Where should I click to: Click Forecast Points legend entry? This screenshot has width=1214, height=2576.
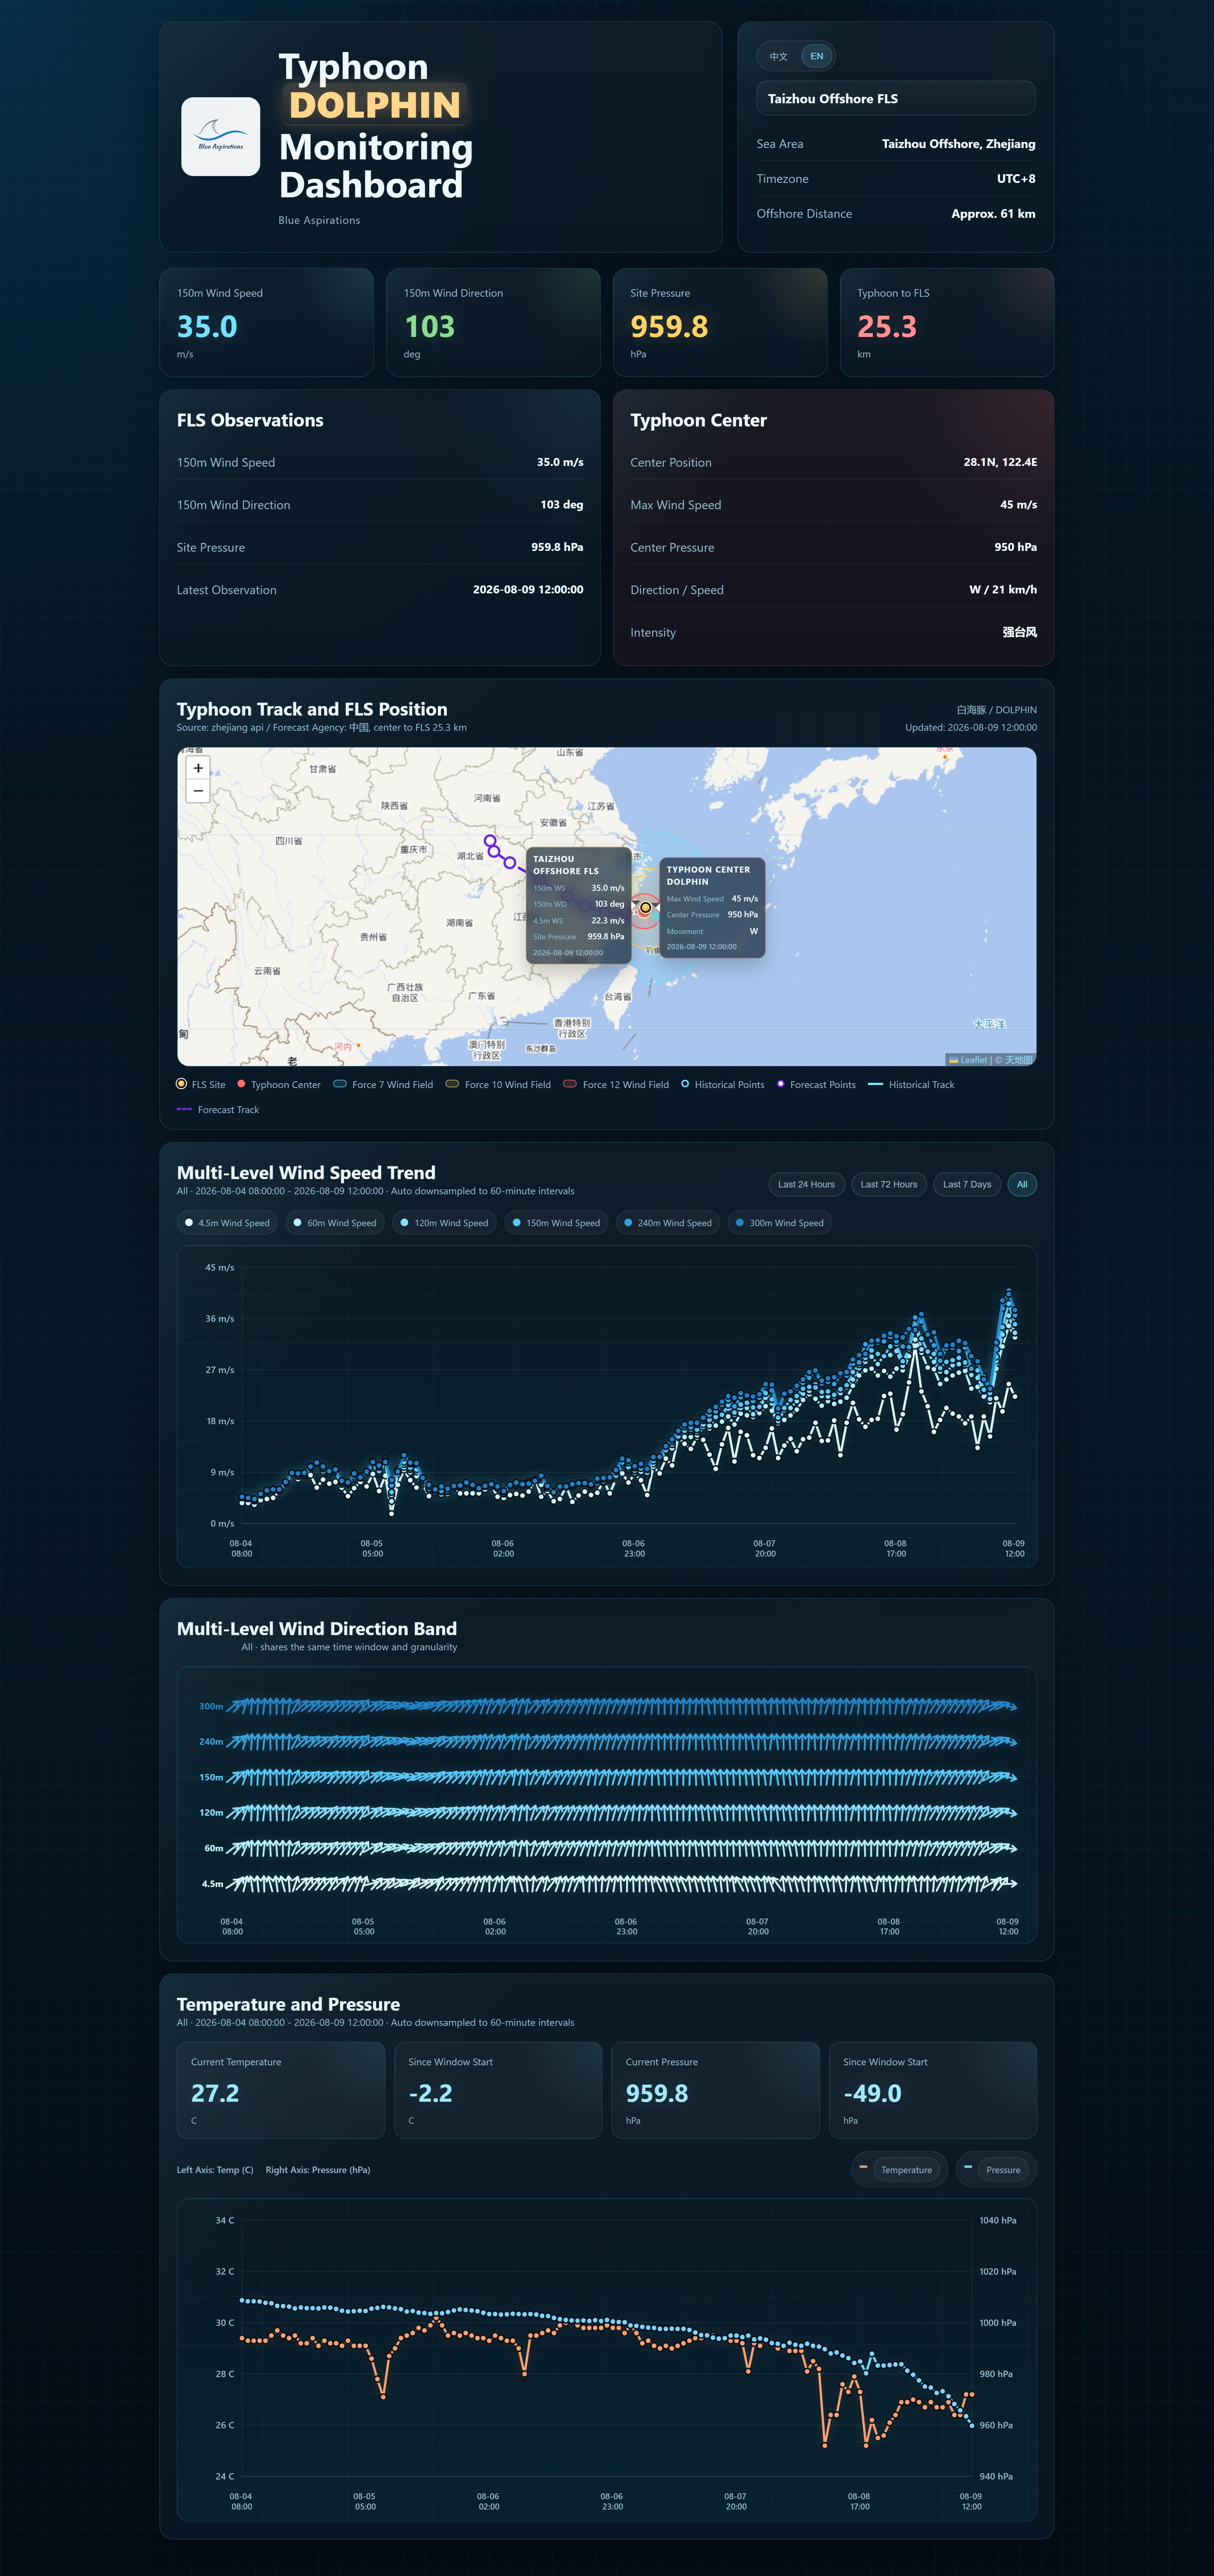coord(816,1084)
